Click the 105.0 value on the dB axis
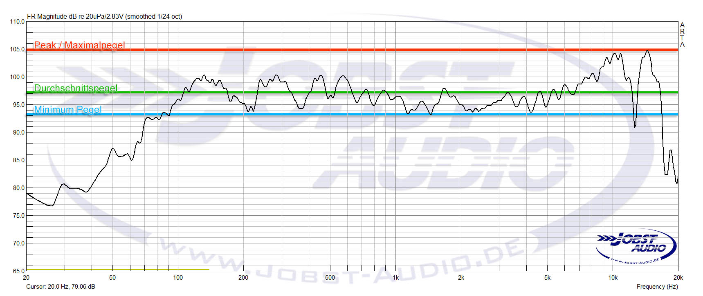703x296 pixels. (17, 49)
